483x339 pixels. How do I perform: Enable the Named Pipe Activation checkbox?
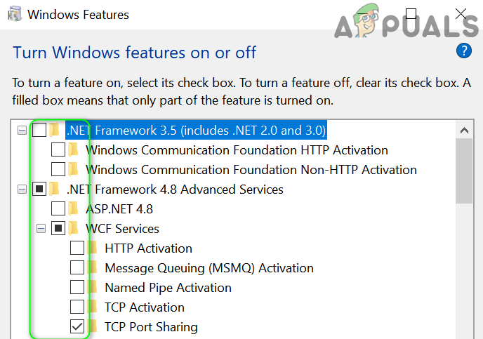(77, 287)
